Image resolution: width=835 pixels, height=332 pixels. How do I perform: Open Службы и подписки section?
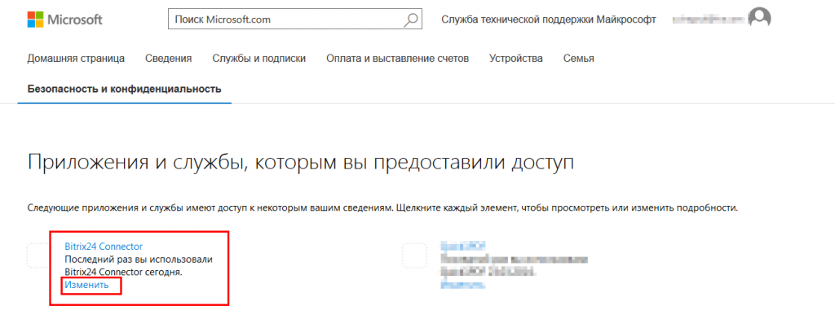pos(258,59)
